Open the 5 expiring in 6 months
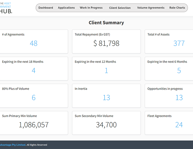Viewport: 193px width, 149px height. pos(179,71)
